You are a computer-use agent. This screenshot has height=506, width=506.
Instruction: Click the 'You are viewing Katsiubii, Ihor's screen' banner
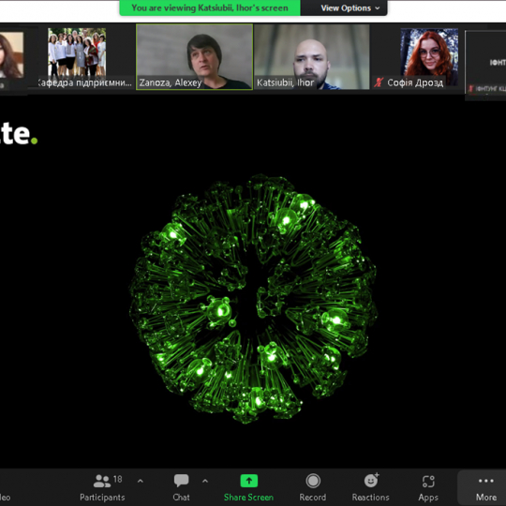point(210,8)
